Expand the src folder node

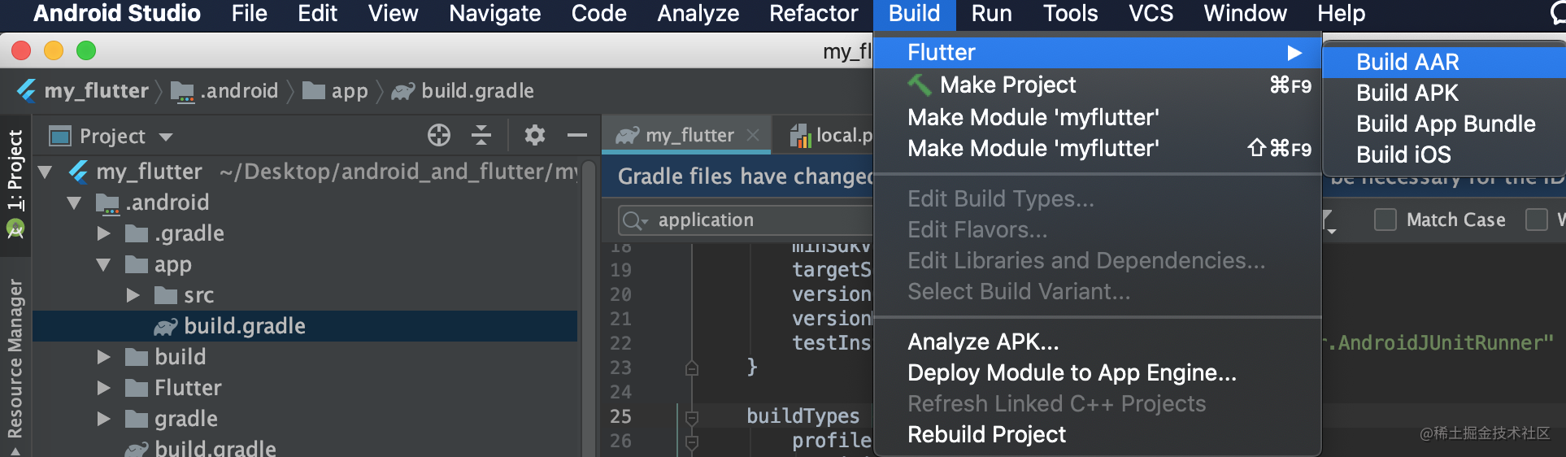[133, 295]
